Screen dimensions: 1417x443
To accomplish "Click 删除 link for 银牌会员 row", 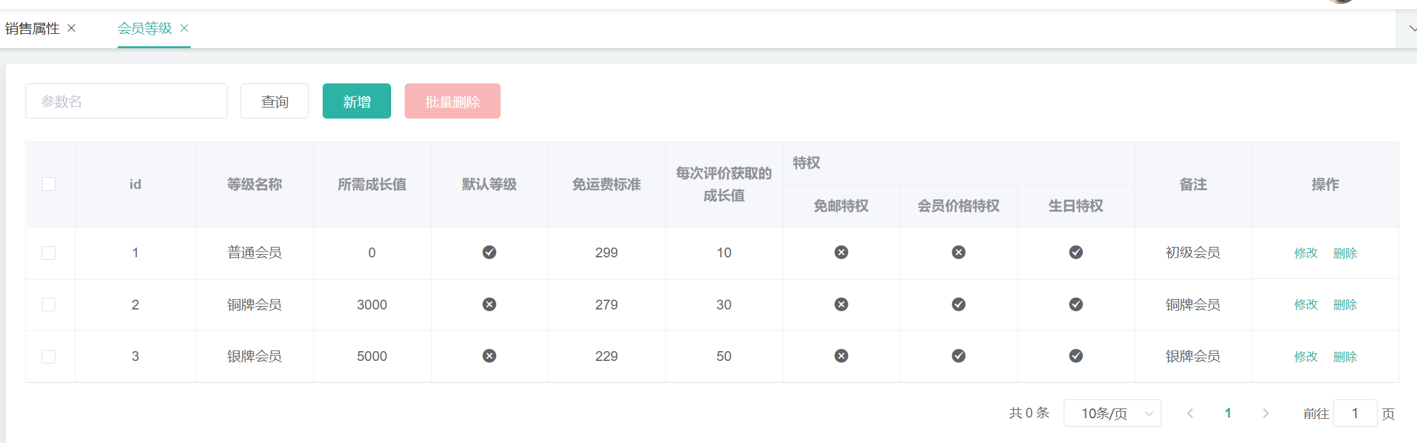I will coord(1345,356).
